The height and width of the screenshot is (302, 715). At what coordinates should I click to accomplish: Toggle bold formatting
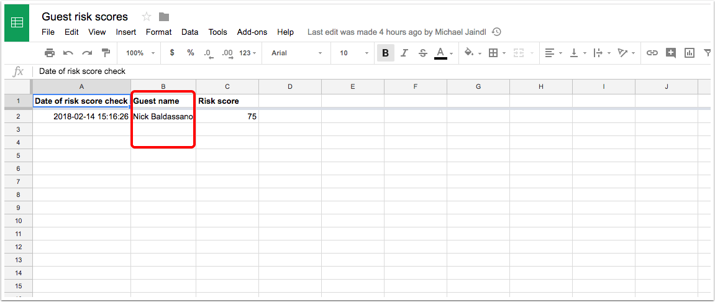click(x=385, y=53)
